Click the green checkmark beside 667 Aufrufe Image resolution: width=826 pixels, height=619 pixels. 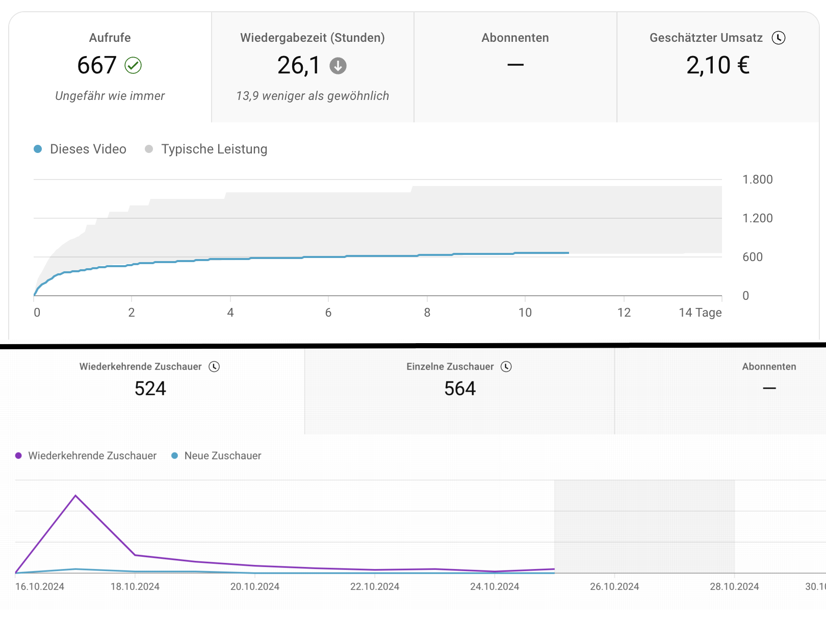pos(133,65)
